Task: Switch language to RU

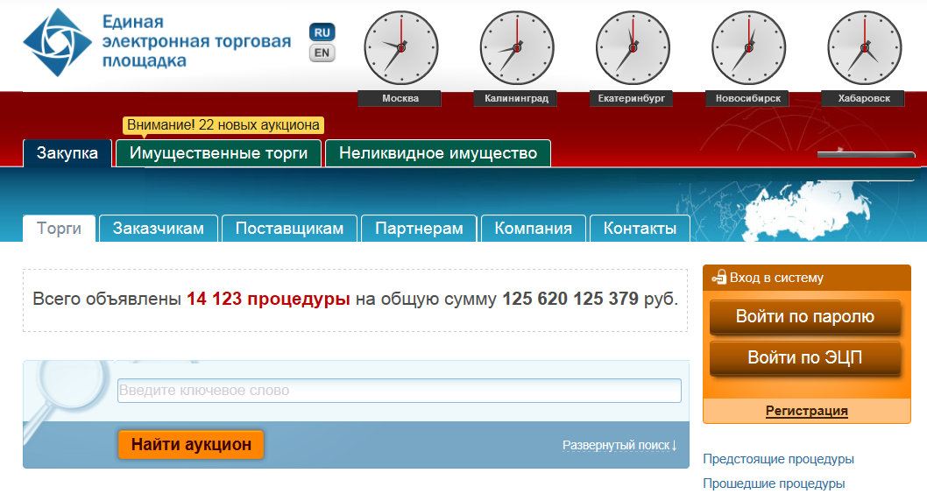Action: [x=322, y=32]
